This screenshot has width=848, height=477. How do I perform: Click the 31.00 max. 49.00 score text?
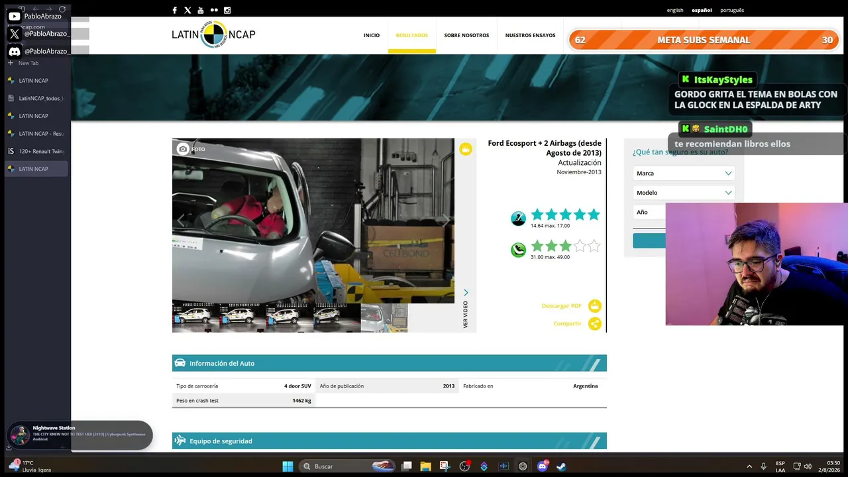coord(550,257)
